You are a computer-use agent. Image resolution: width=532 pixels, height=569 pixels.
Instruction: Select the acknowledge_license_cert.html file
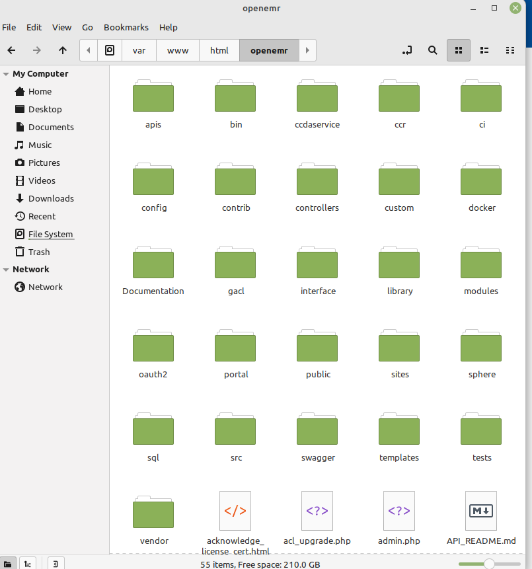click(235, 523)
